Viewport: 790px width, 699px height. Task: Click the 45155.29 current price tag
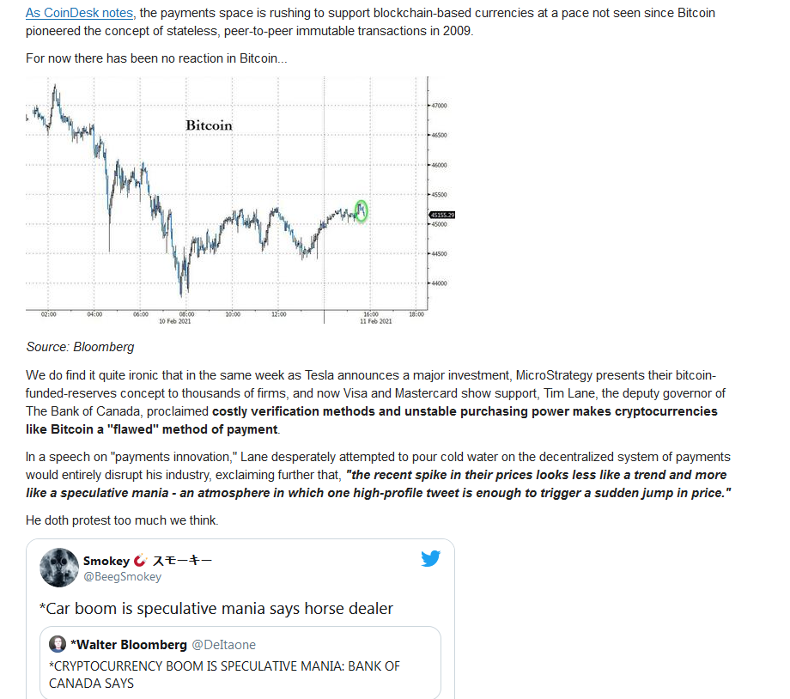click(x=441, y=215)
